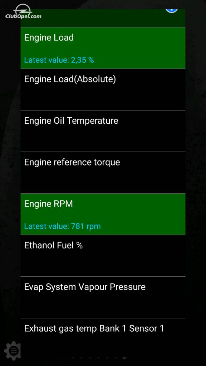Deselect the Engine RPM sensor
This screenshot has height=366, width=206.
point(103,214)
